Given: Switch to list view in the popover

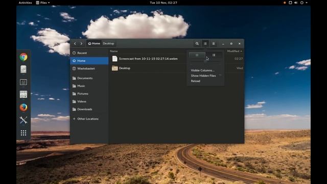Looking at the screenshot, I should pyautogui.click(x=214, y=55).
